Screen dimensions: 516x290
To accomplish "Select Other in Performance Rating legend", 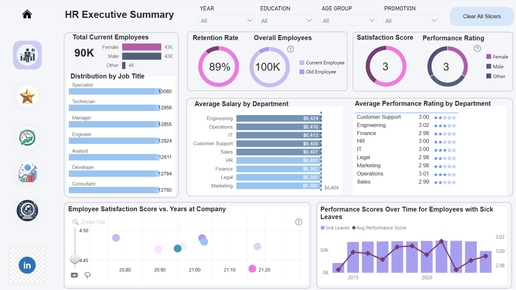I will coord(496,76).
